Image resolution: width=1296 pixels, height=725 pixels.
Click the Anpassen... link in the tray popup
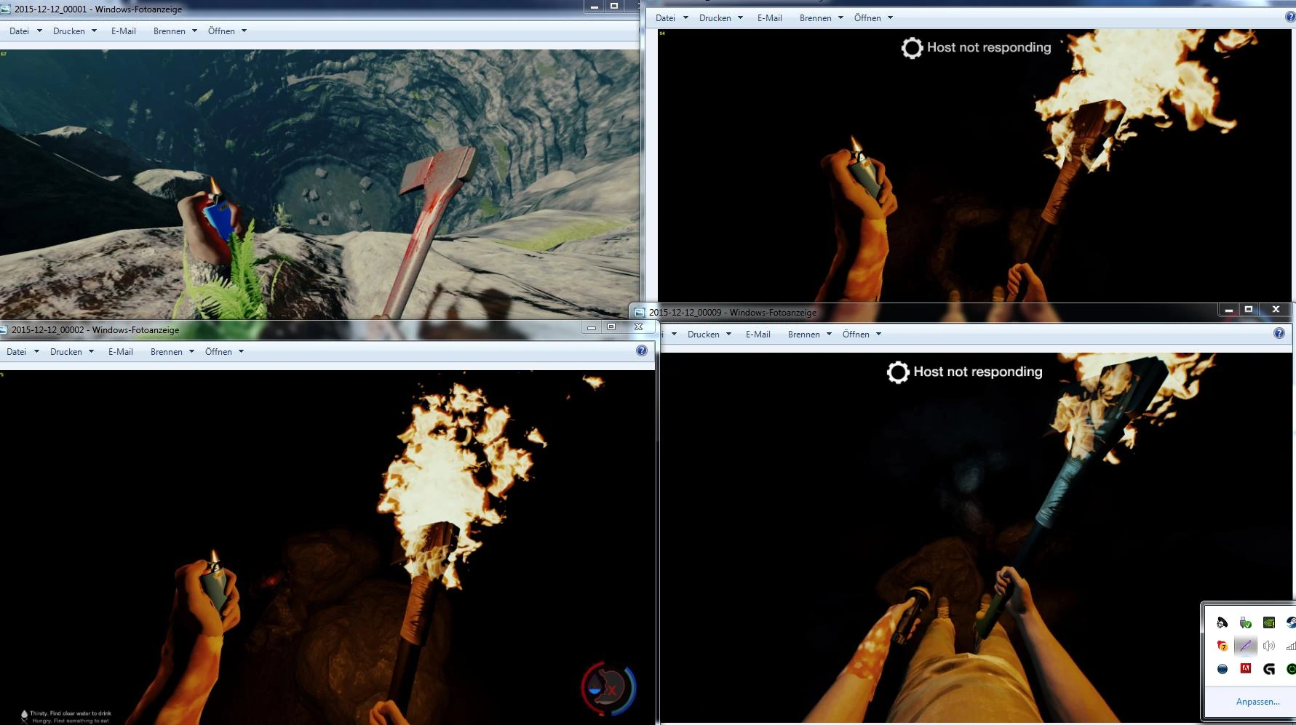1257,702
